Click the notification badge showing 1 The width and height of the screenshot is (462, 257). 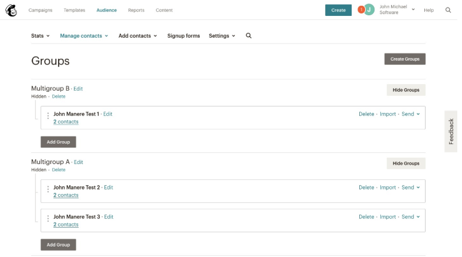click(x=361, y=10)
